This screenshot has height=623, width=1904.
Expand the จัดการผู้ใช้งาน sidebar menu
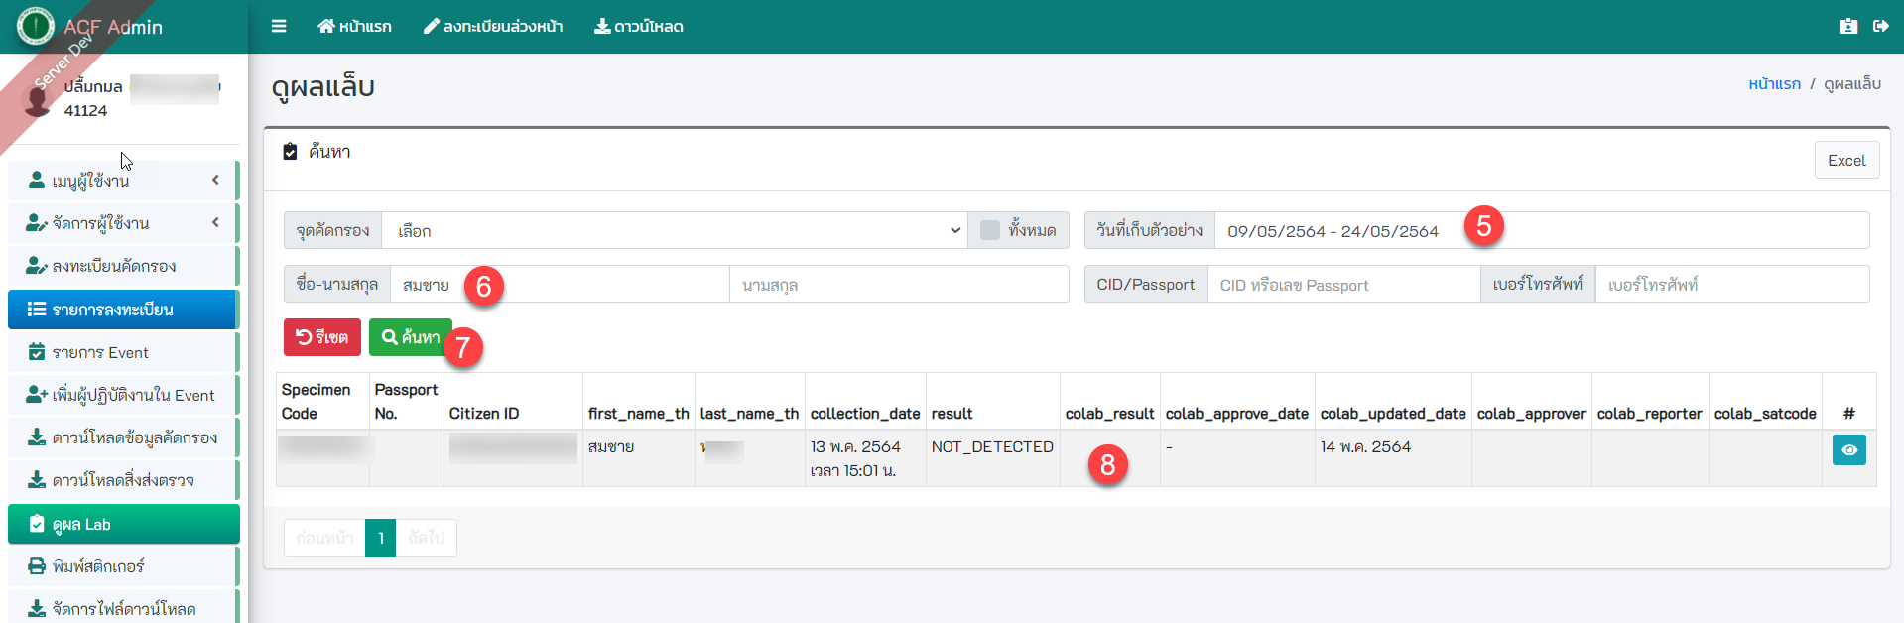[x=122, y=223]
